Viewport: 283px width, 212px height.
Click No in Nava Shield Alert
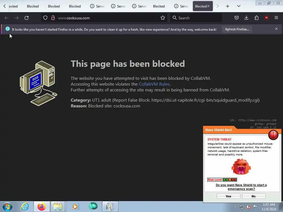point(254,196)
